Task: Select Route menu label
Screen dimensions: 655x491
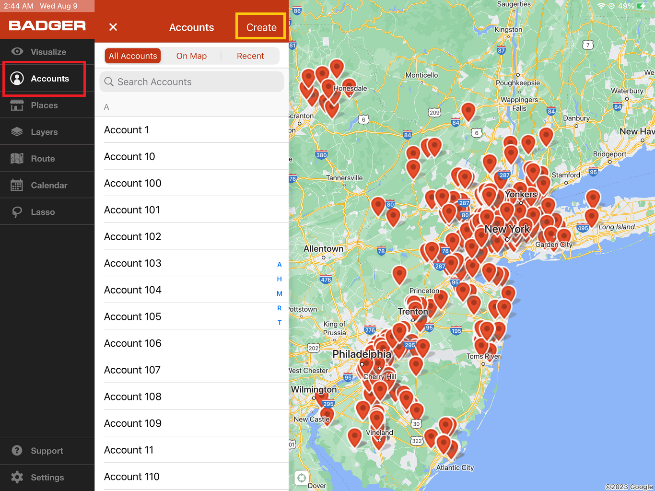Action: pos(43,159)
